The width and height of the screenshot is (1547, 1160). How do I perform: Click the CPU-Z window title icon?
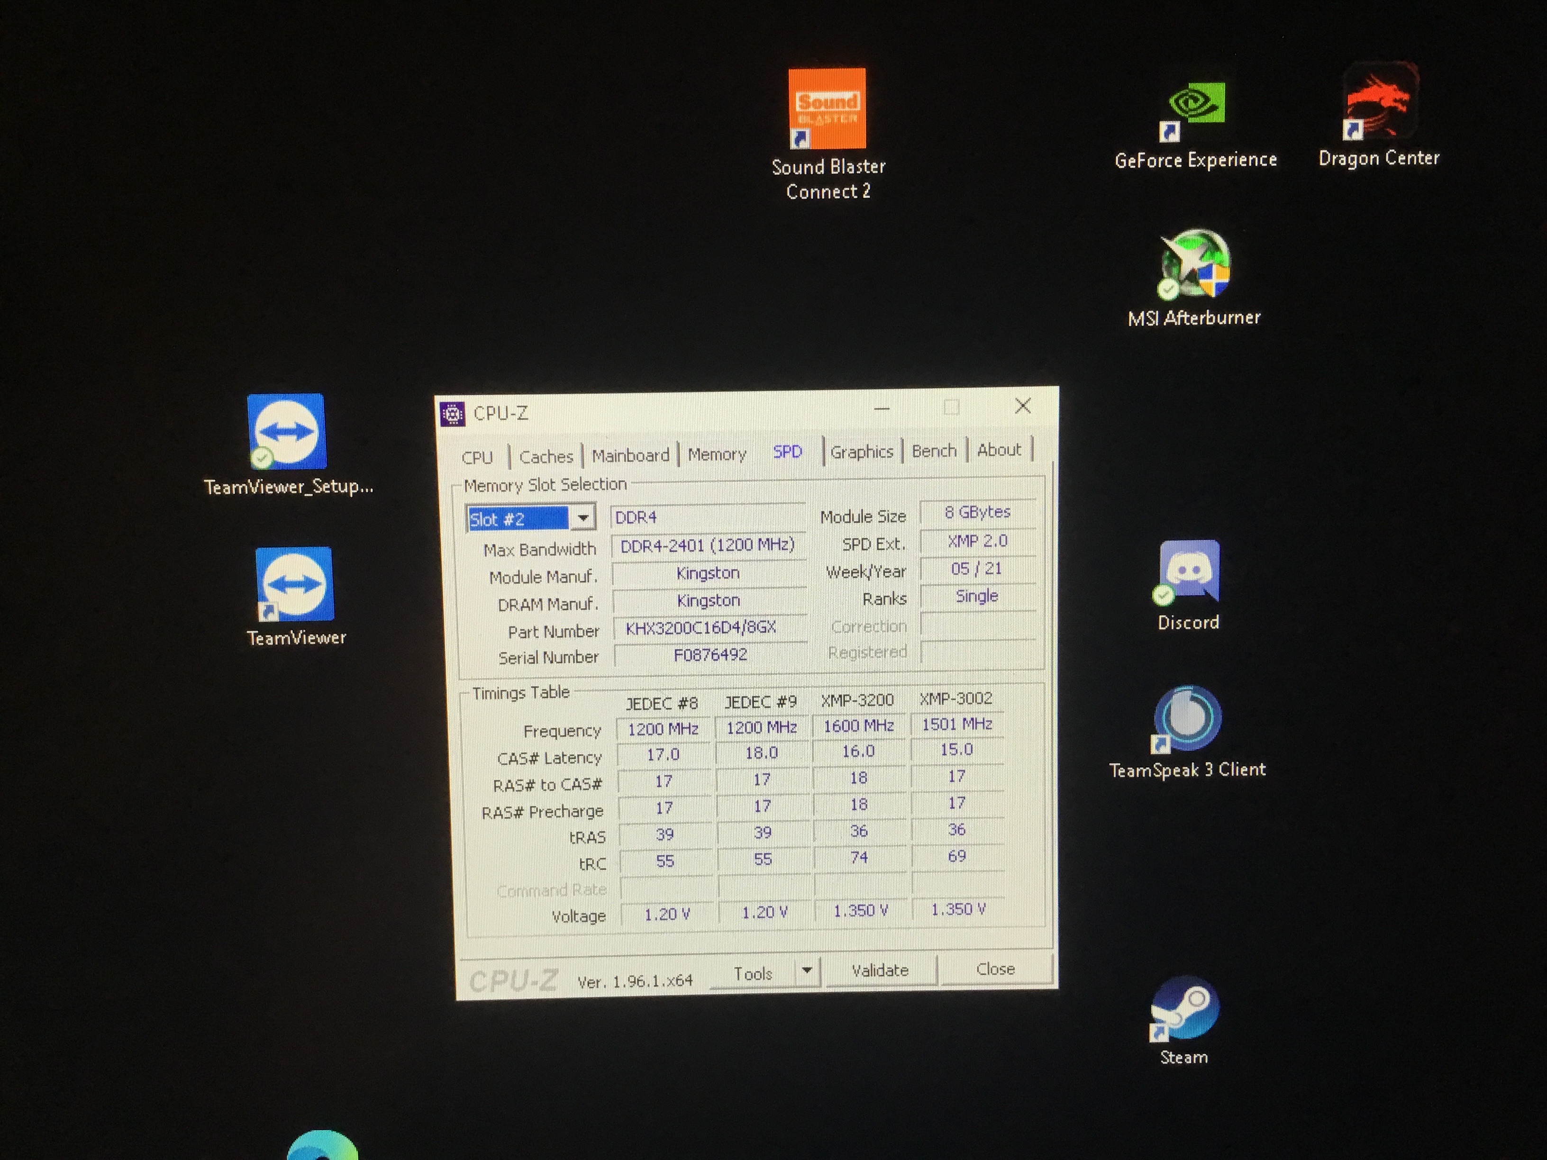(x=453, y=414)
